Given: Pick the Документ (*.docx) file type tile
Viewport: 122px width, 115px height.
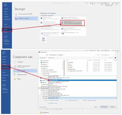Looking at the screenshot, I should click(50, 19).
